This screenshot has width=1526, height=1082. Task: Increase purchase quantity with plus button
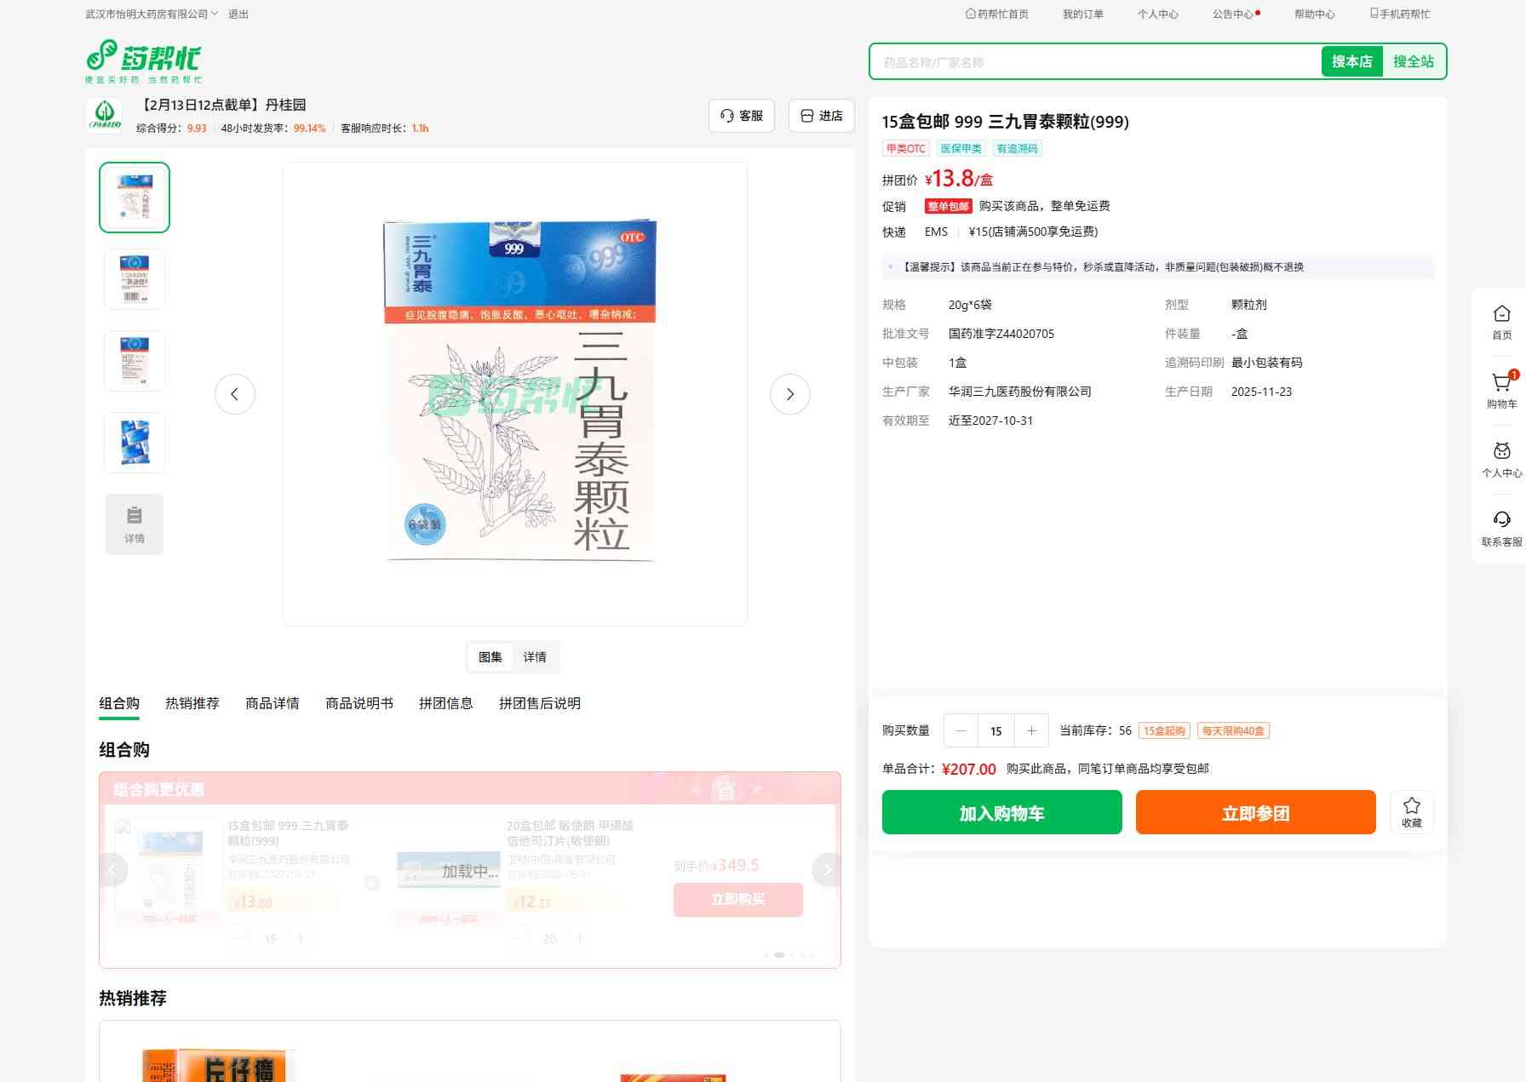pyautogui.click(x=1031, y=730)
